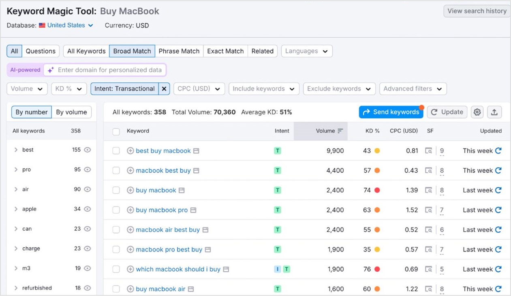
Task: Toggle eye icon for the 'apple' group
Action: click(x=87, y=209)
